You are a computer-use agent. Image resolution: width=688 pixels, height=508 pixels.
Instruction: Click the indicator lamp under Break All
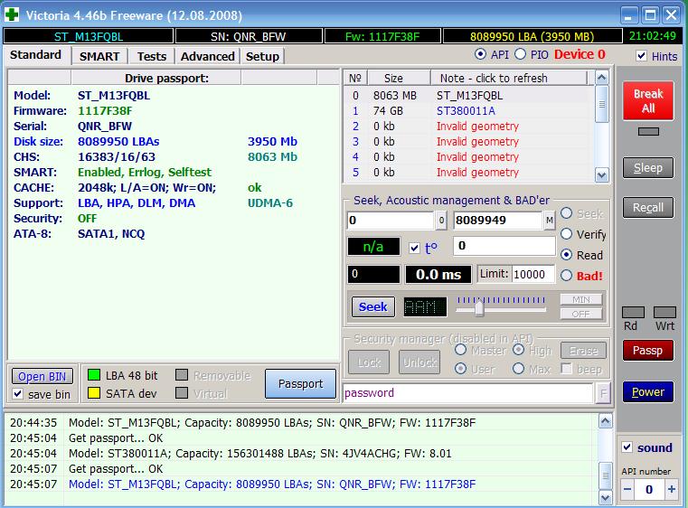pyautogui.click(x=648, y=131)
